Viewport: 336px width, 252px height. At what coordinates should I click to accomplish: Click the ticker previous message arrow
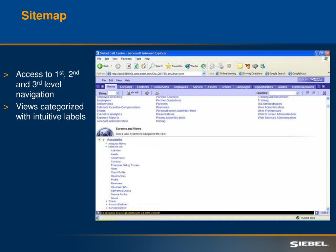98,213
